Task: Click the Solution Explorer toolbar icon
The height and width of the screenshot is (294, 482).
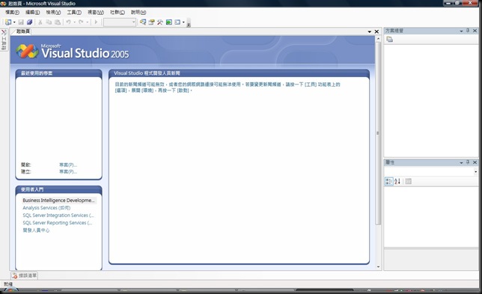Action: [x=143, y=22]
